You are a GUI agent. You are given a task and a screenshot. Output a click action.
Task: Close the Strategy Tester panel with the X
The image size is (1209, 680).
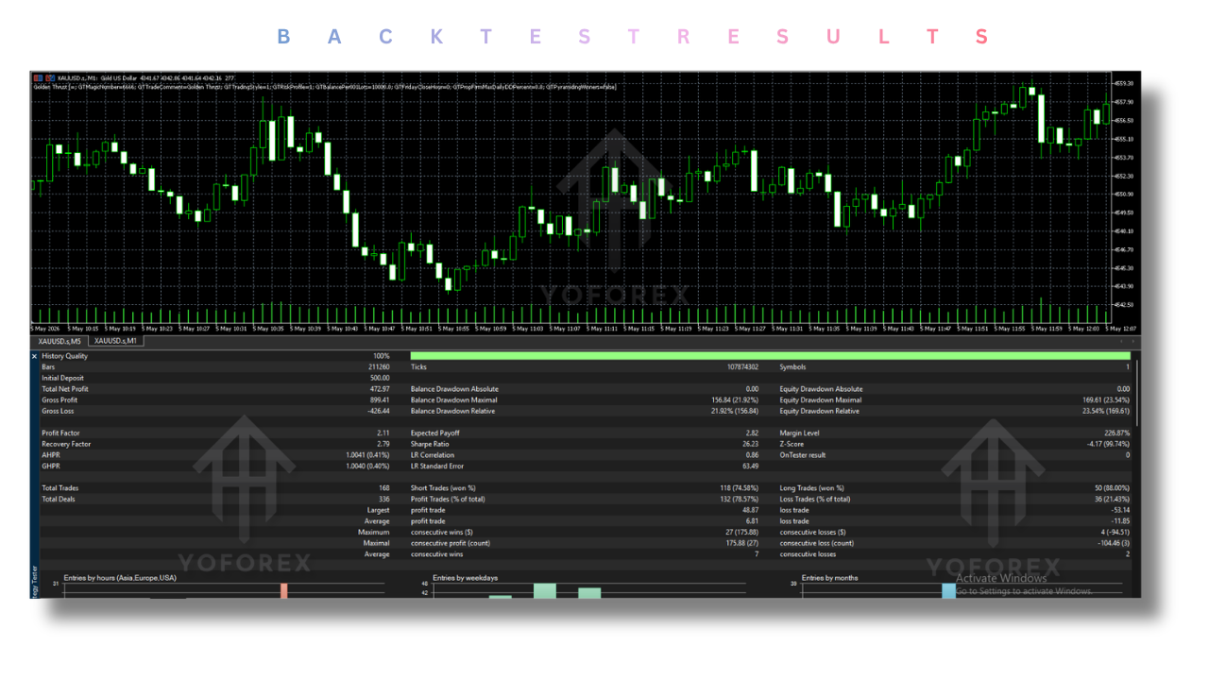pos(35,356)
